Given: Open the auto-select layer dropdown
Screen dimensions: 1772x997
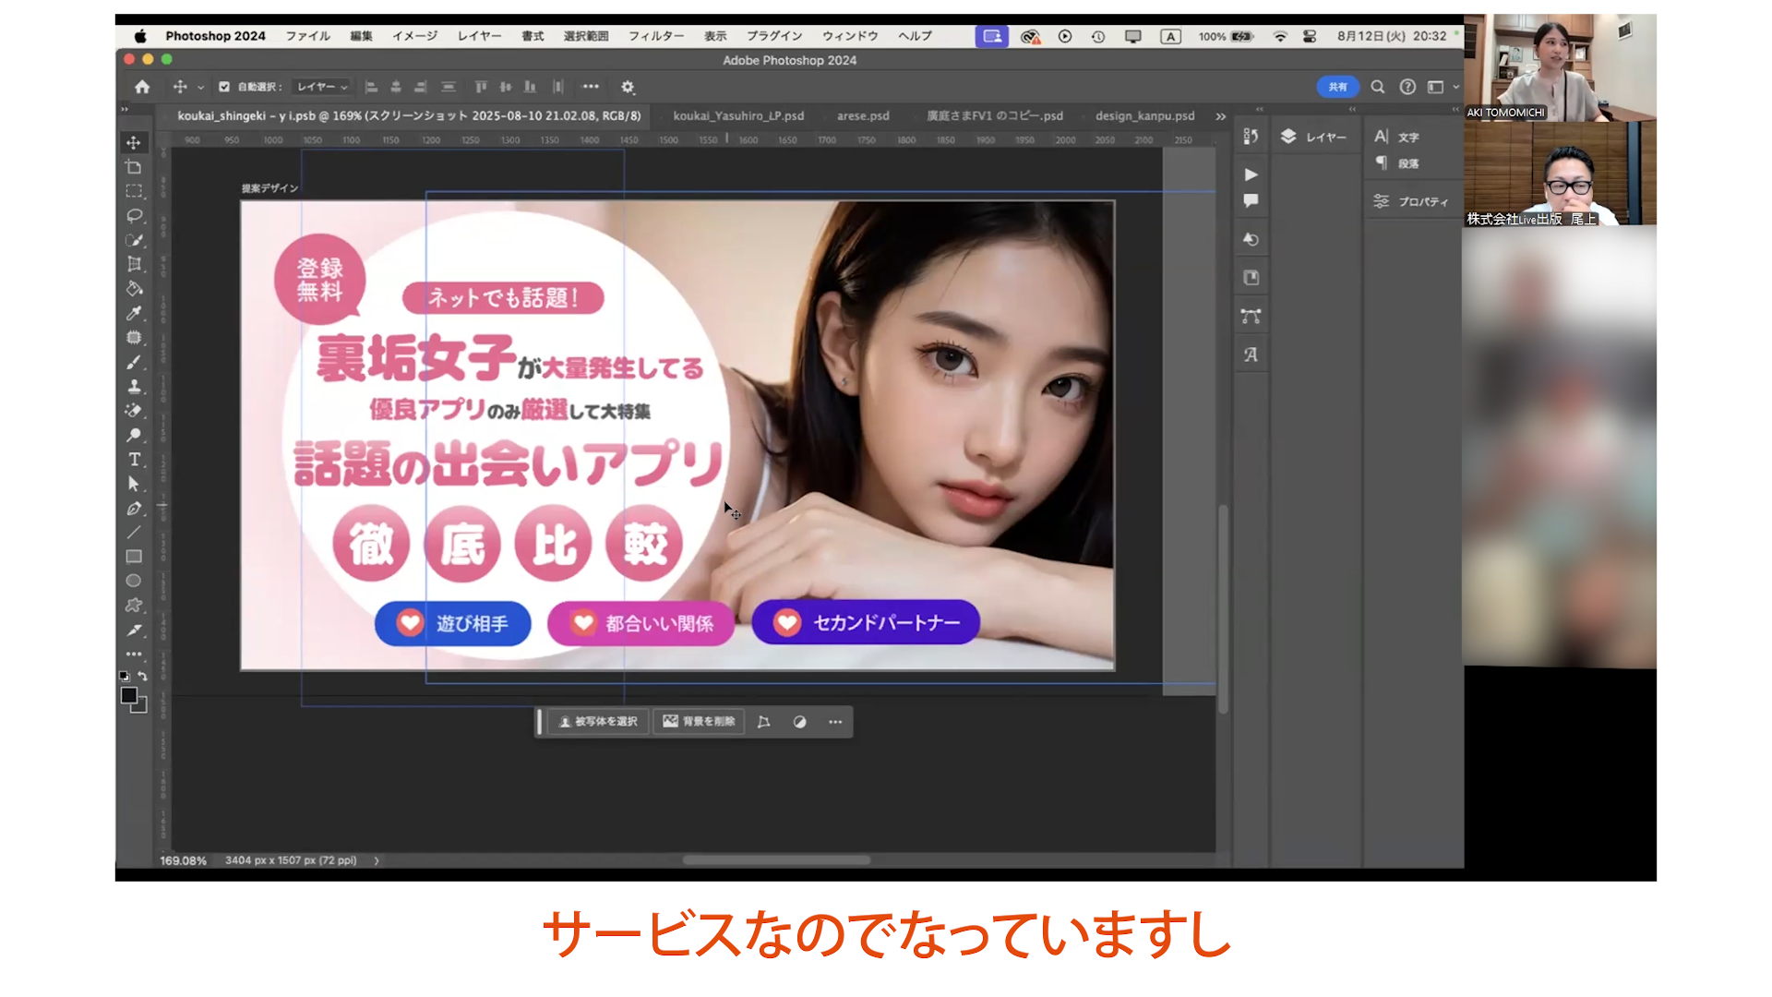Looking at the screenshot, I should click(321, 87).
